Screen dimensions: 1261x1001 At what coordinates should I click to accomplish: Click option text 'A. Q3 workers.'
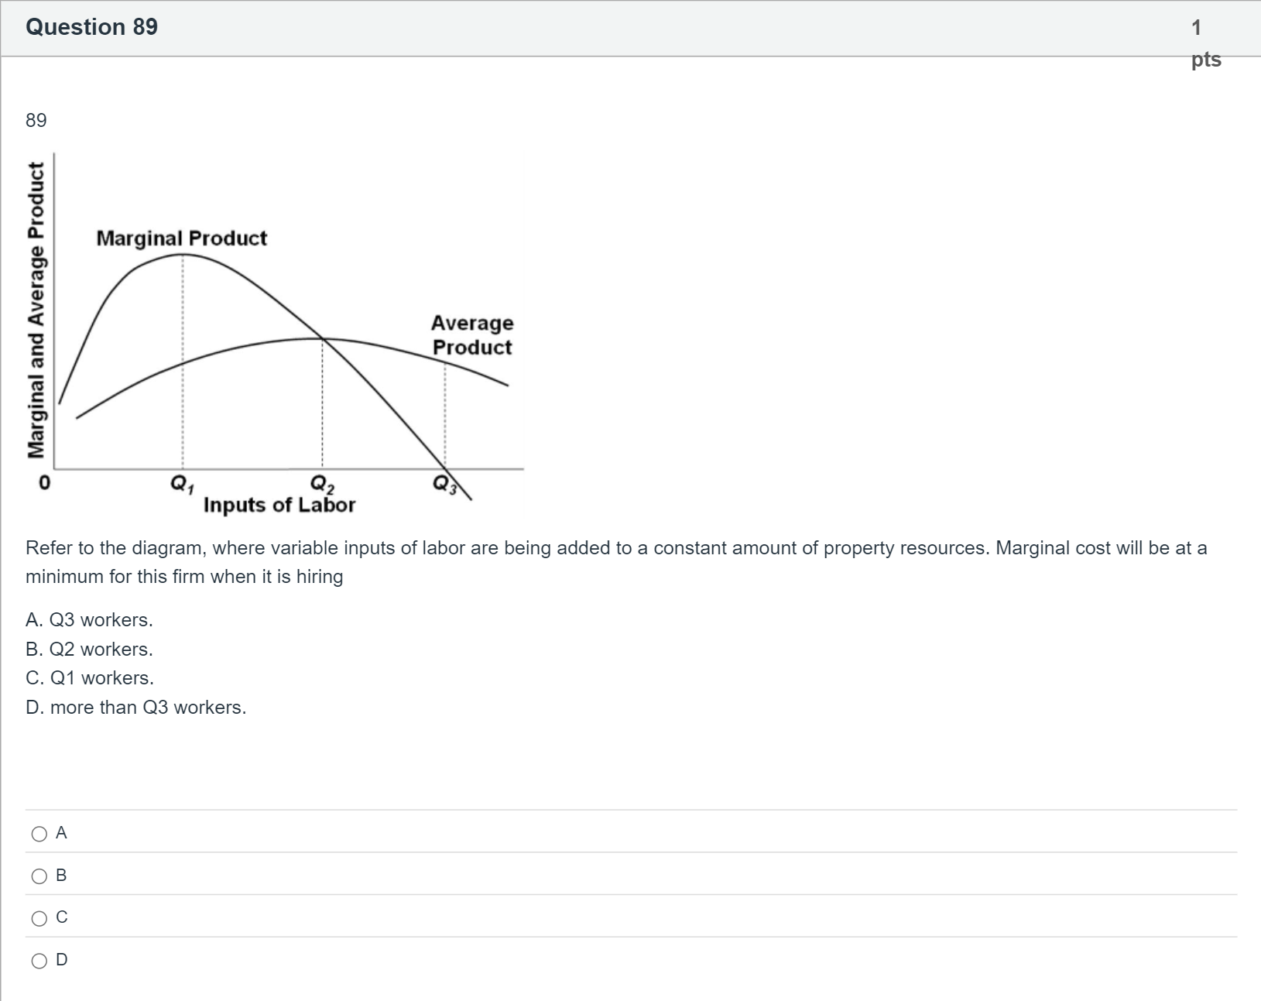click(x=89, y=620)
